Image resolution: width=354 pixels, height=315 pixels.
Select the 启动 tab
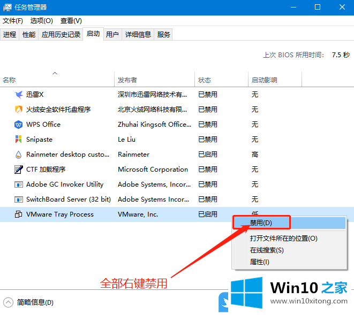click(x=93, y=34)
